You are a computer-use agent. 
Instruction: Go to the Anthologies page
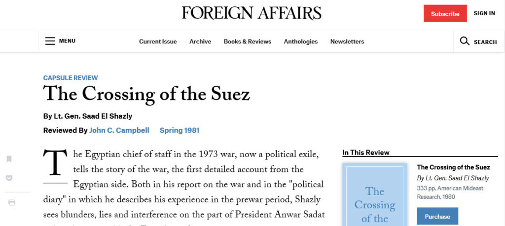pyautogui.click(x=301, y=41)
